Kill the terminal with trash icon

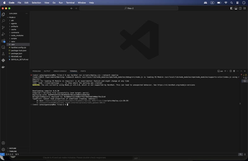tap(234, 71)
